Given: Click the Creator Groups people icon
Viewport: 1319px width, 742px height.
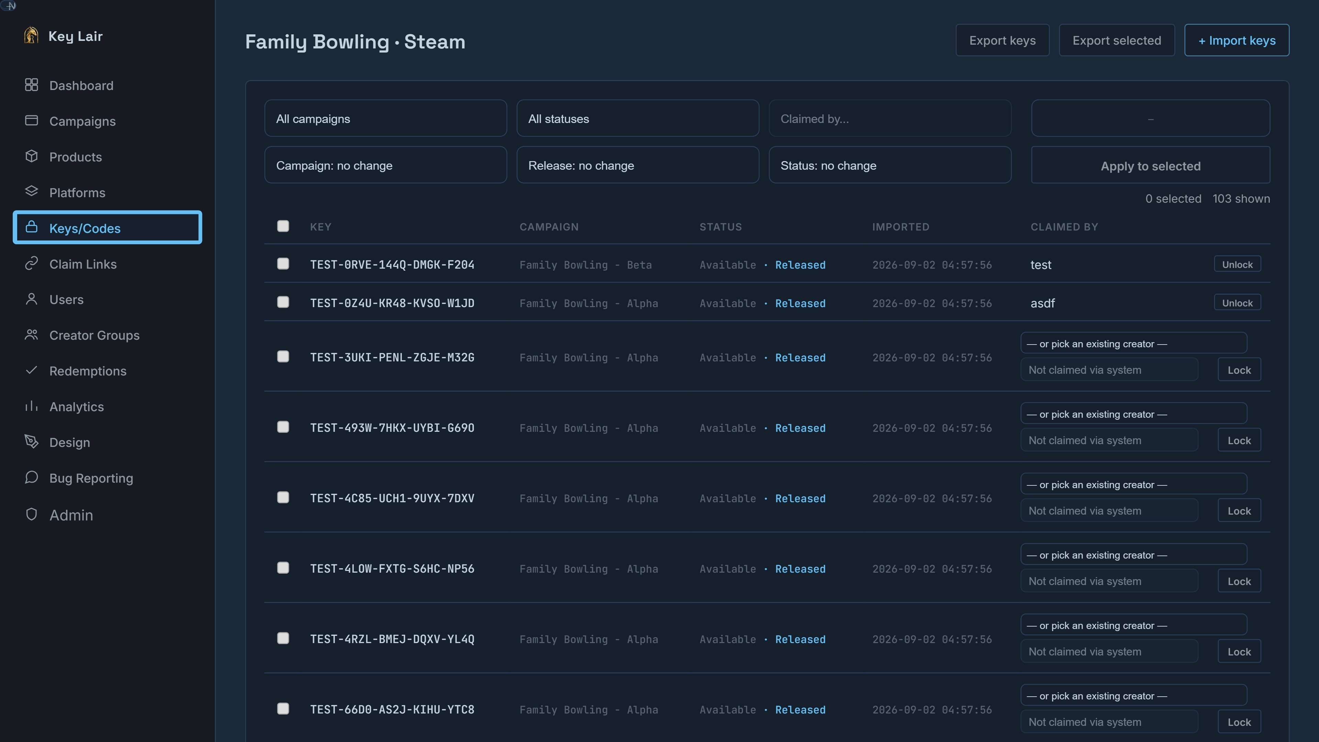Looking at the screenshot, I should coord(31,335).
